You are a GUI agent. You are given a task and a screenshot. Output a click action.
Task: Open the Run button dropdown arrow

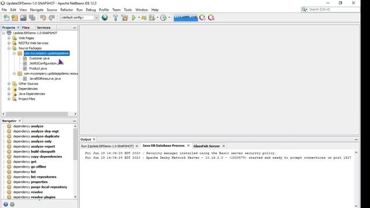click(139, 17)
